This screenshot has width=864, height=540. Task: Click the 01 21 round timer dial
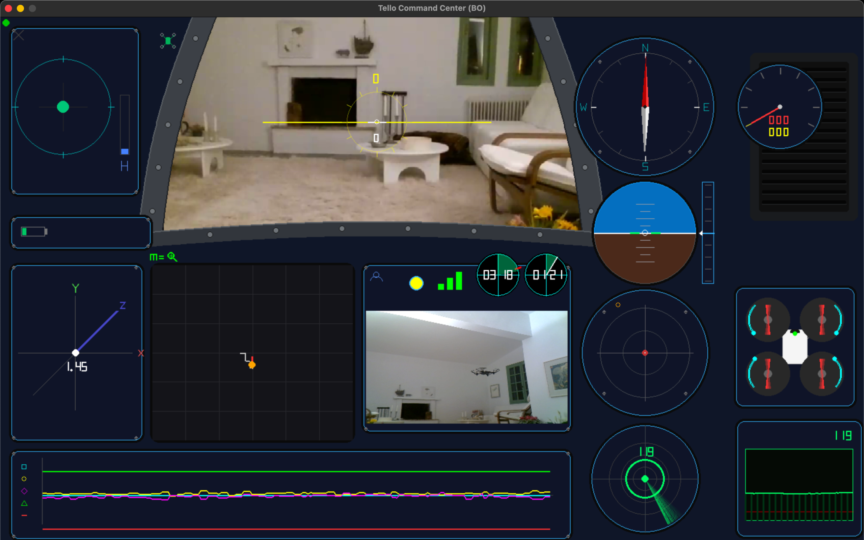point(546,275)
